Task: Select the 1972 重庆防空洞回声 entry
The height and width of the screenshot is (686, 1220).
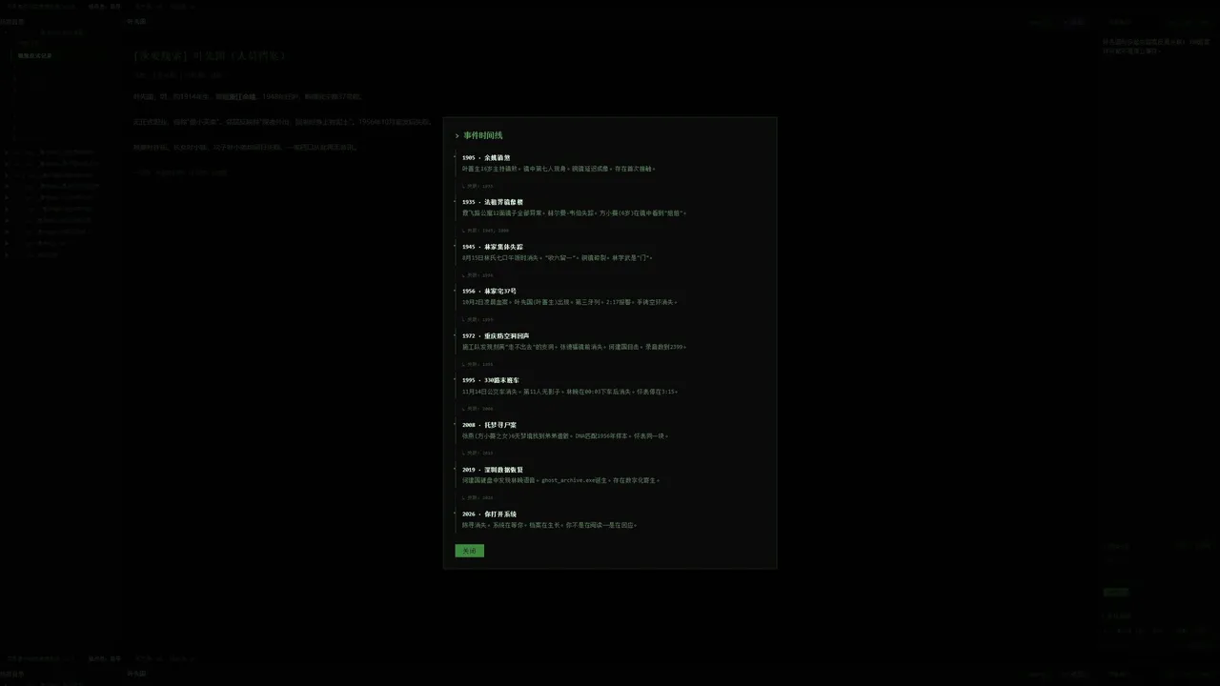Action: (x=496, y=336)
